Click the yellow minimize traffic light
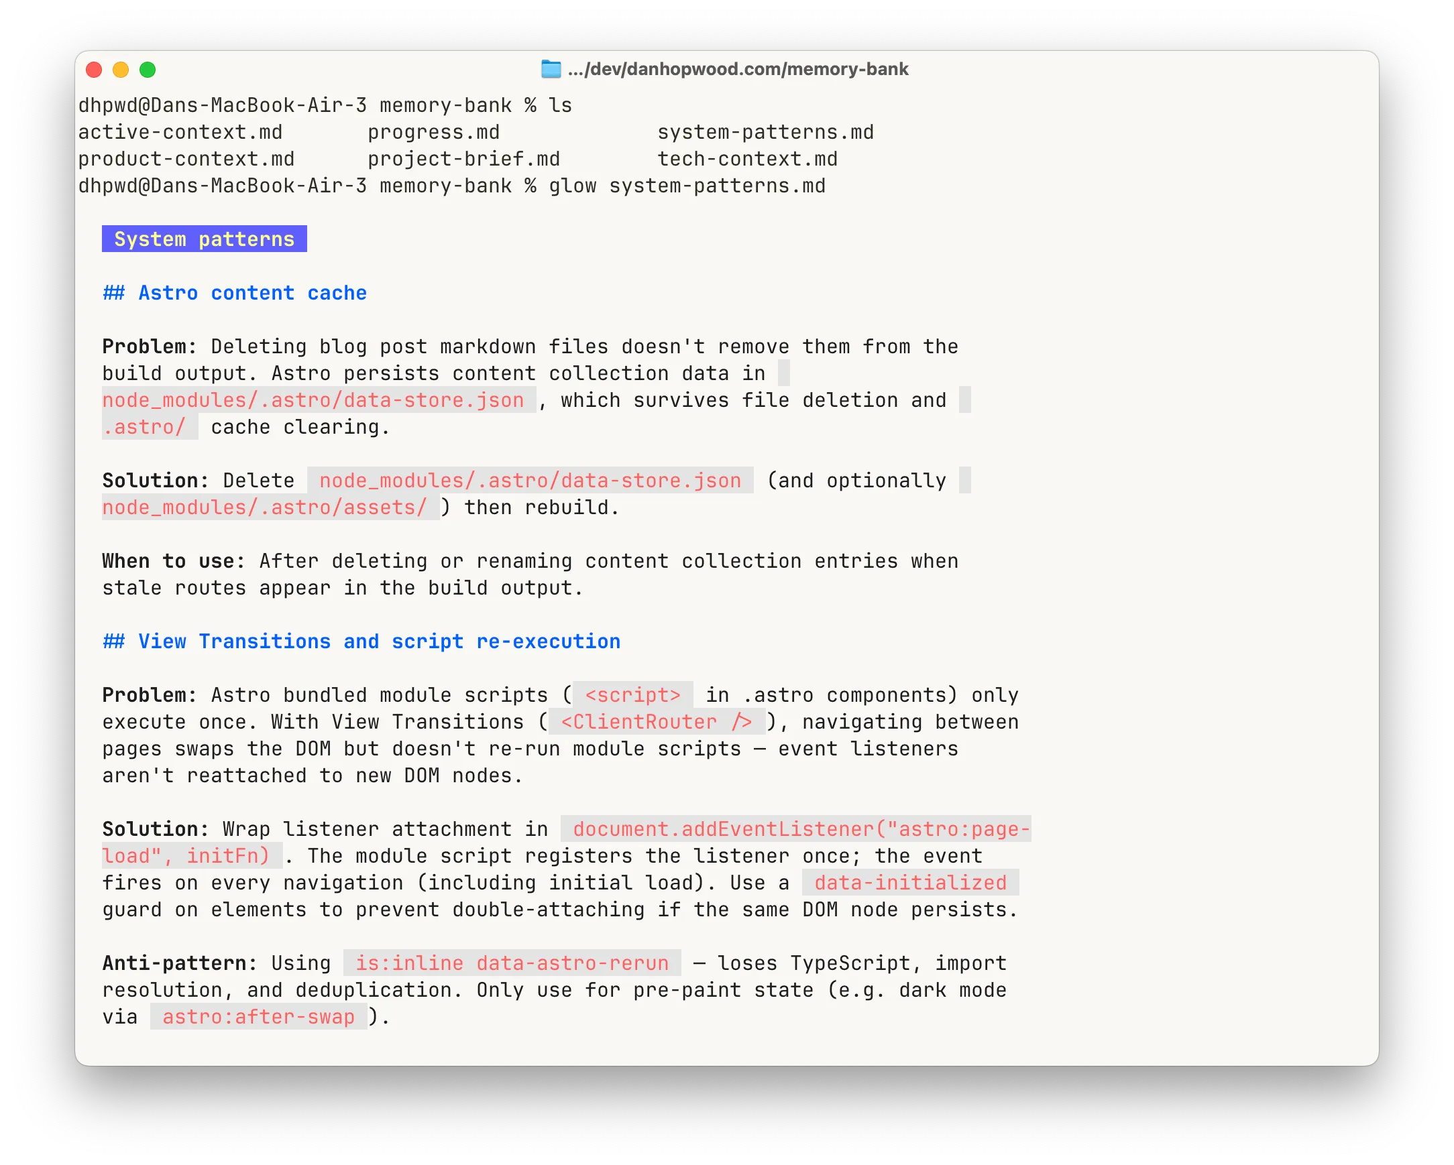Viewport: 1454px width, 1165px height. tap(121, 69)
